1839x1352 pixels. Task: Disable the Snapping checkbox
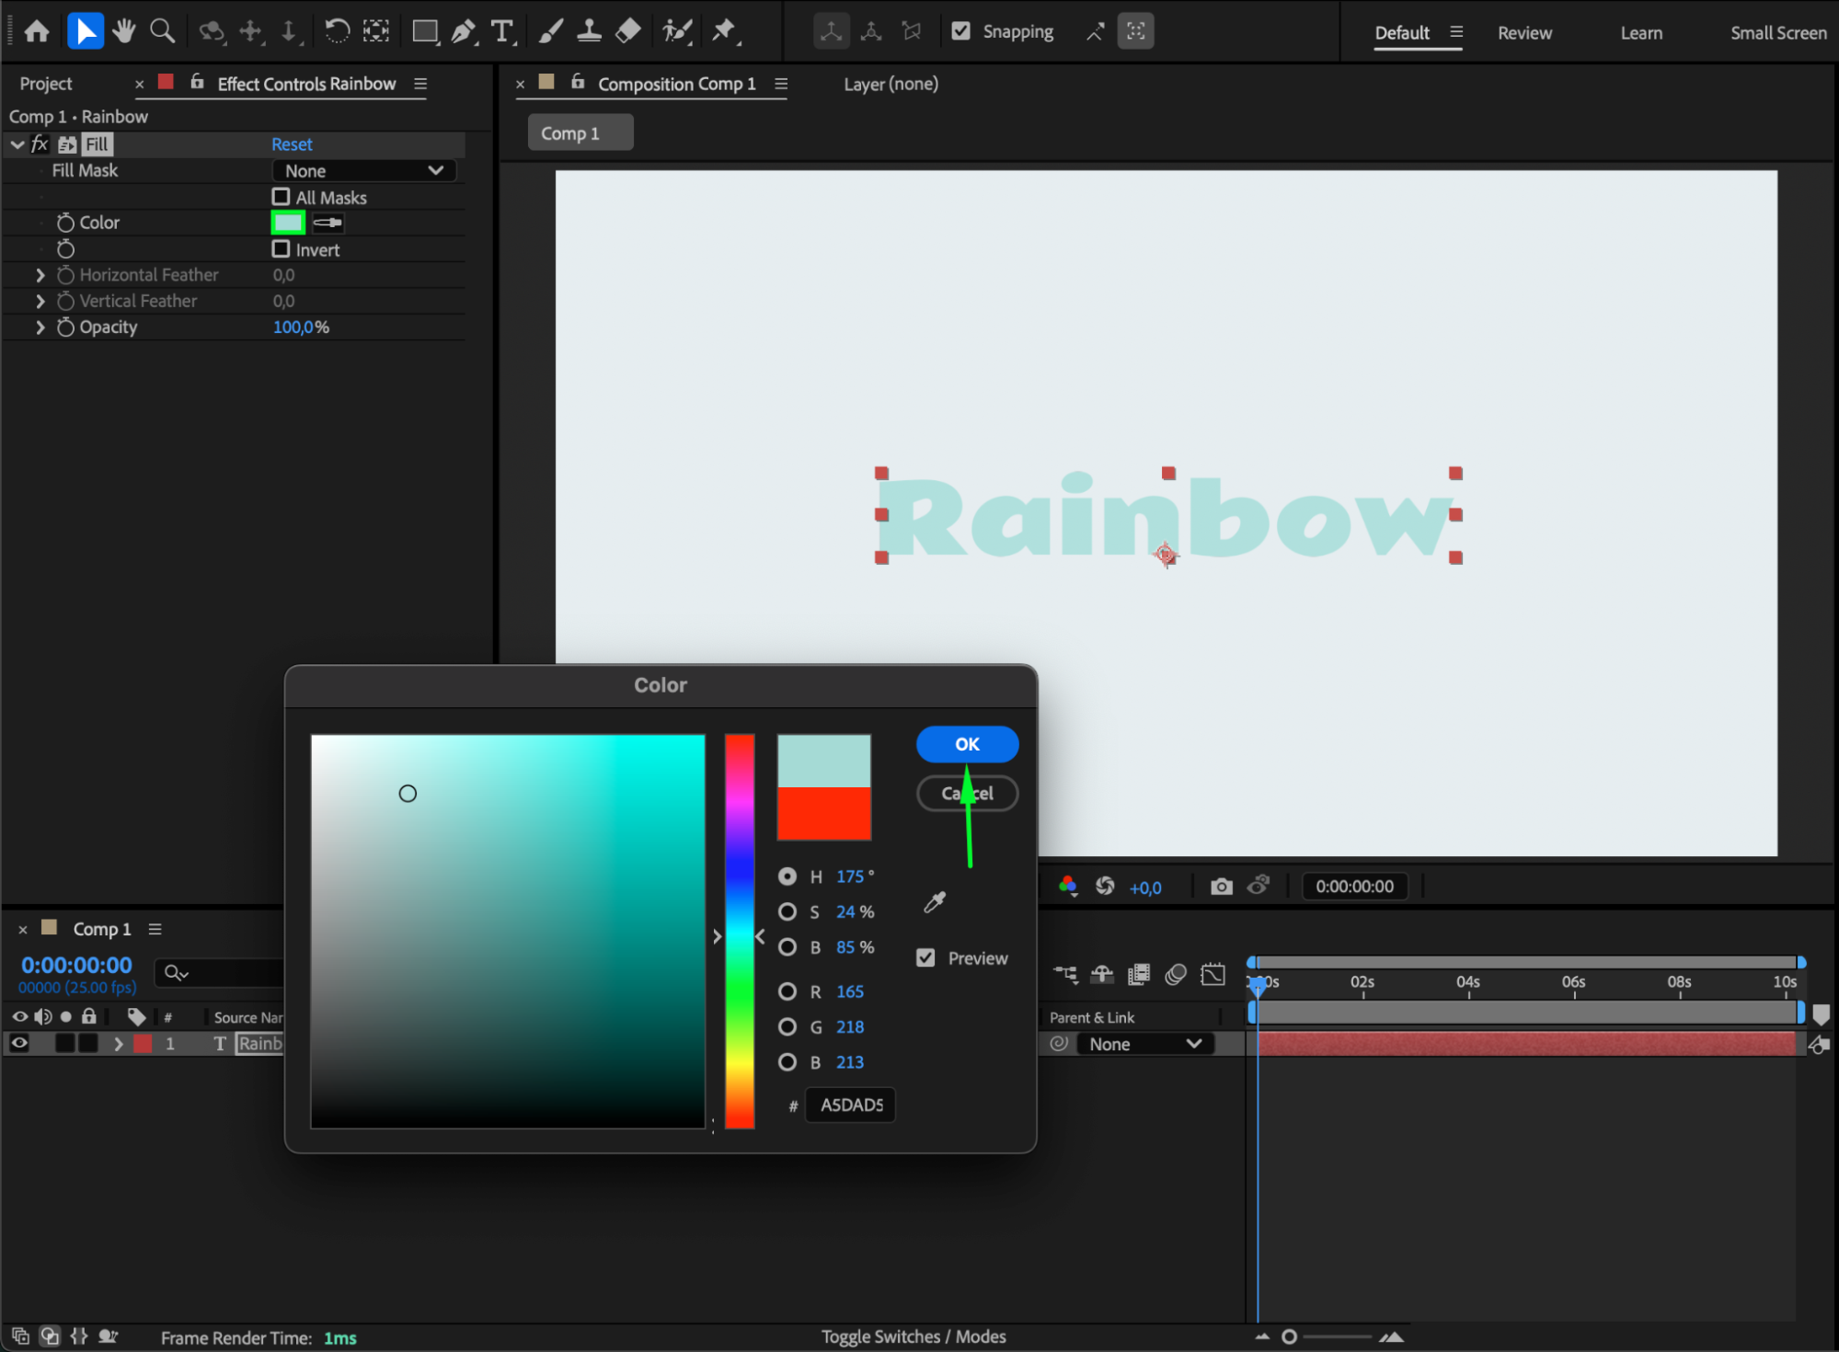[x=960, y=31]
